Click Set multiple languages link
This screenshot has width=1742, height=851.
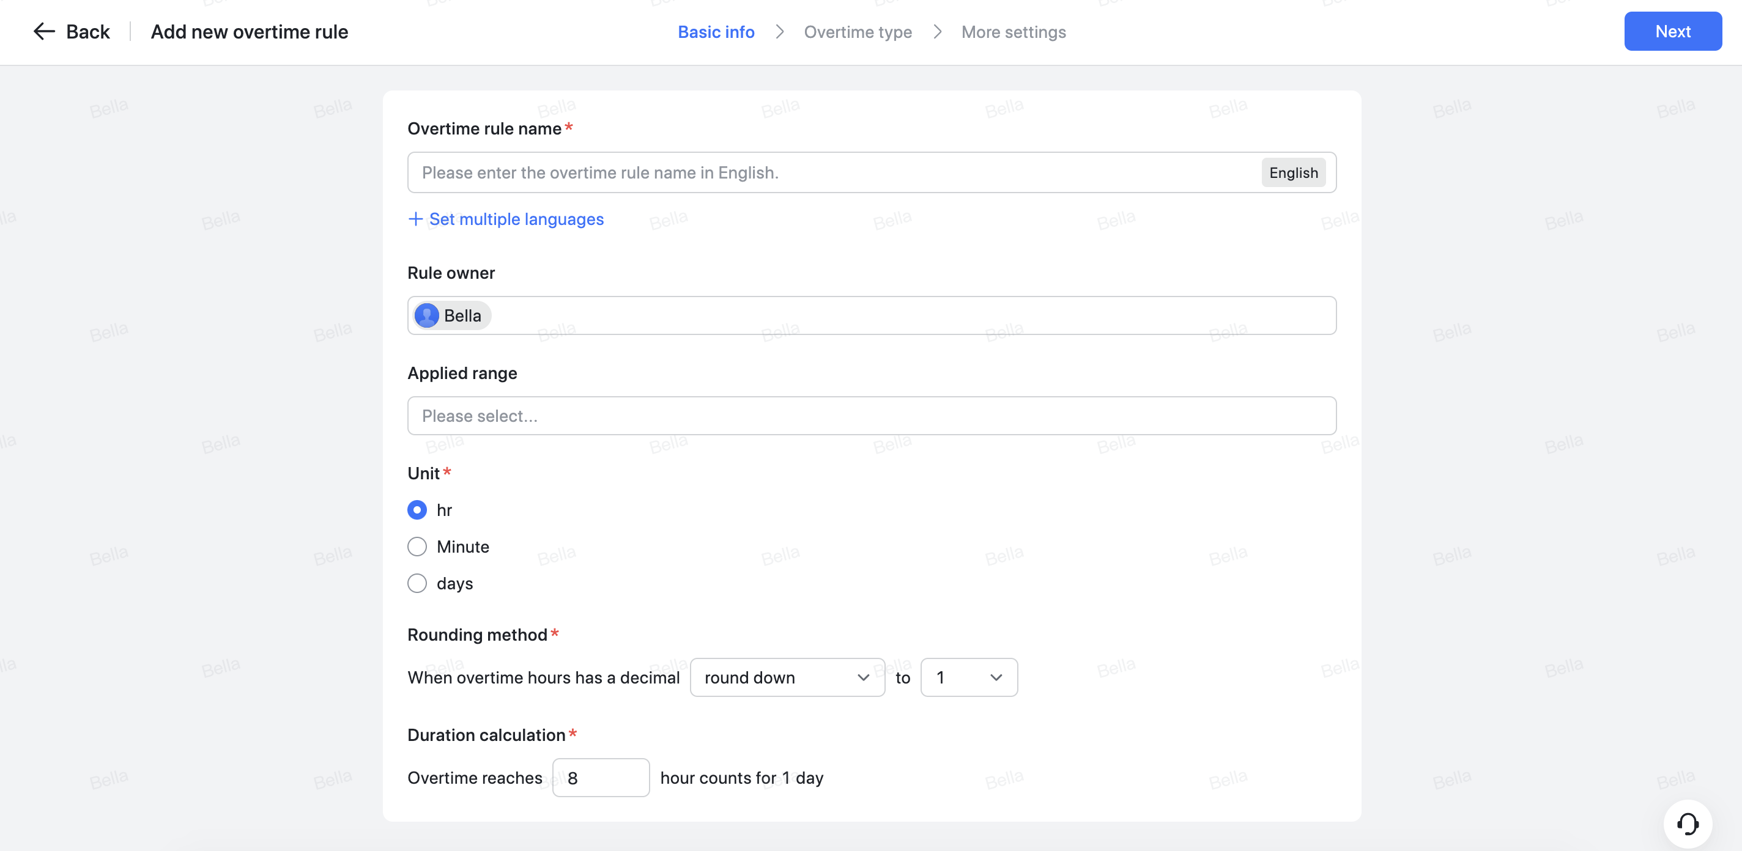click(x=516, y=219)
